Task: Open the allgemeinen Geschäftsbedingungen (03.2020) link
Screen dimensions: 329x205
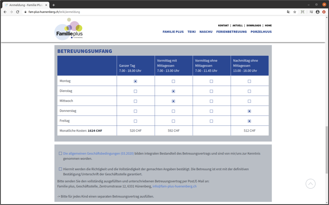Action: 98,153
